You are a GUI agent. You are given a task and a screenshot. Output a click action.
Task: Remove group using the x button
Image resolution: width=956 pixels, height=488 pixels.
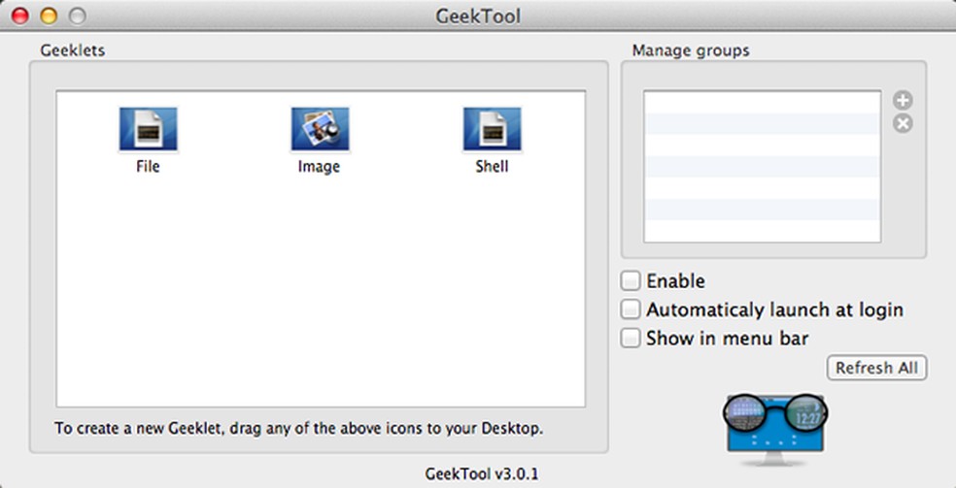point(903,123)
